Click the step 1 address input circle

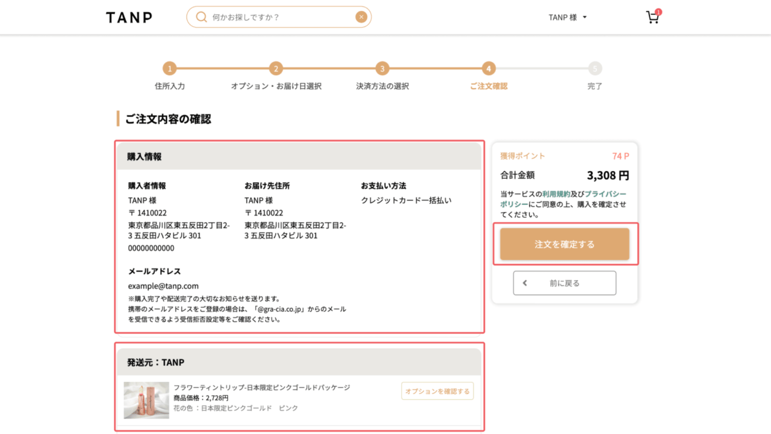(169, 69)
